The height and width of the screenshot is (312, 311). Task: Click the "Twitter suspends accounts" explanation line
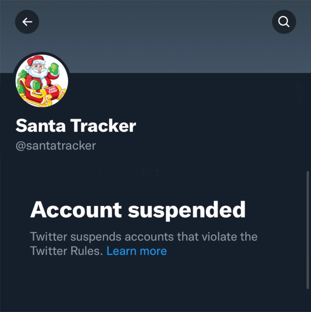pos(144,236)
